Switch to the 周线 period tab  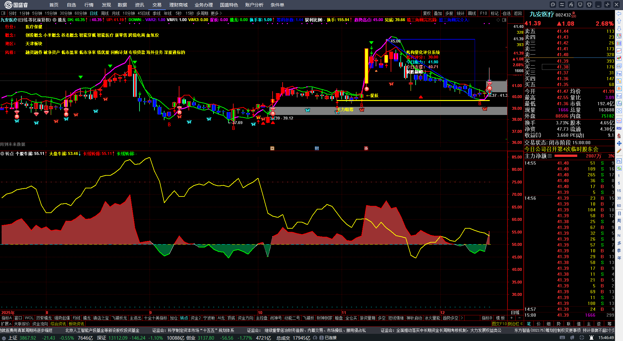point(105,13)
